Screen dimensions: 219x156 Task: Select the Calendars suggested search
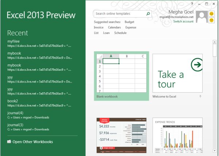114,27
